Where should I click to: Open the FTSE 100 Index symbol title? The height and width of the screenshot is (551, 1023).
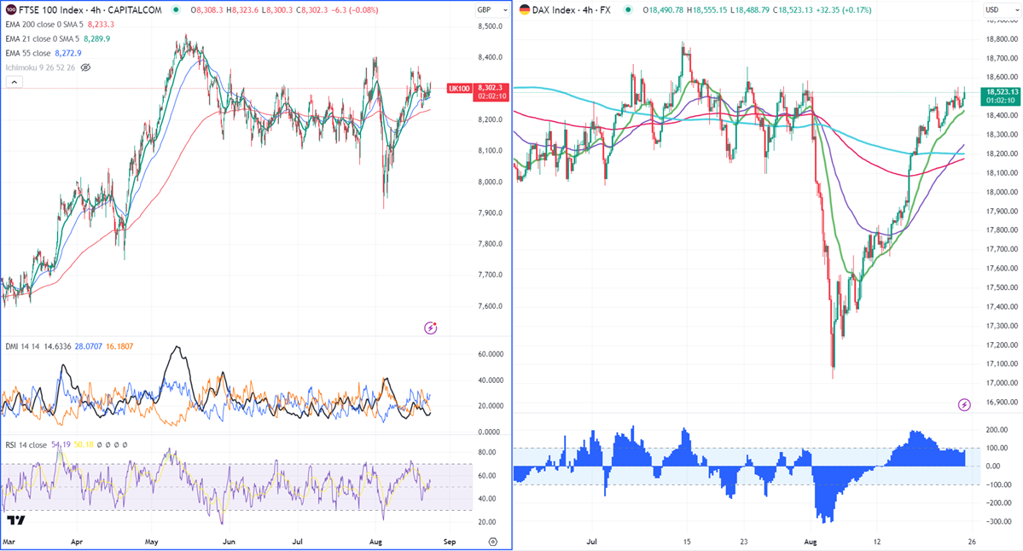pyautogui.click(x=90, y=9)
